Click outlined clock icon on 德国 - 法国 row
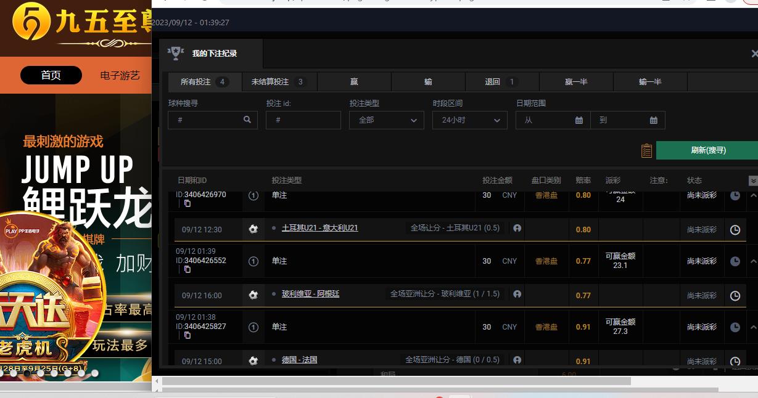This screenshot has width=758, height=398. coord(735,362)
